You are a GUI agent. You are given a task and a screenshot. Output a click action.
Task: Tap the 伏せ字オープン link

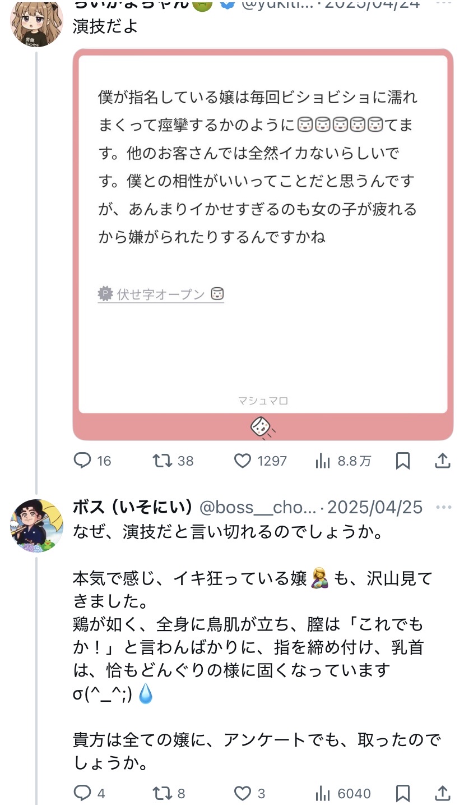click(x=161, y=294)
